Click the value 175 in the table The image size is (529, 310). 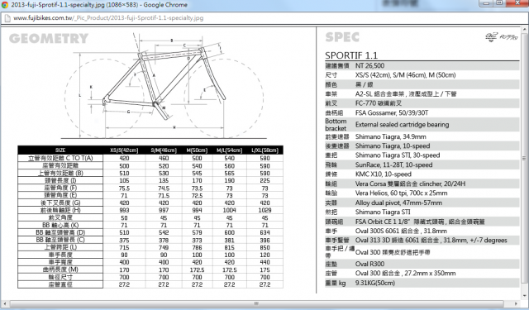(264, 269)
